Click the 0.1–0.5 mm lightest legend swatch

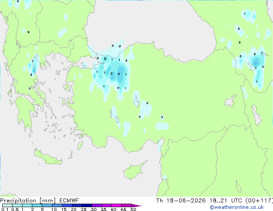7,205
